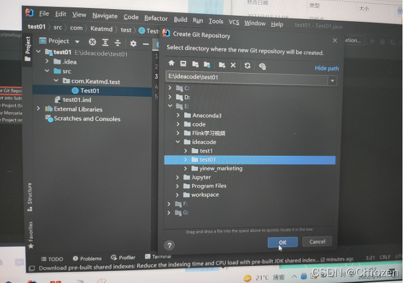Click the Refresh icon in dialog toolbar

point(248,66)
